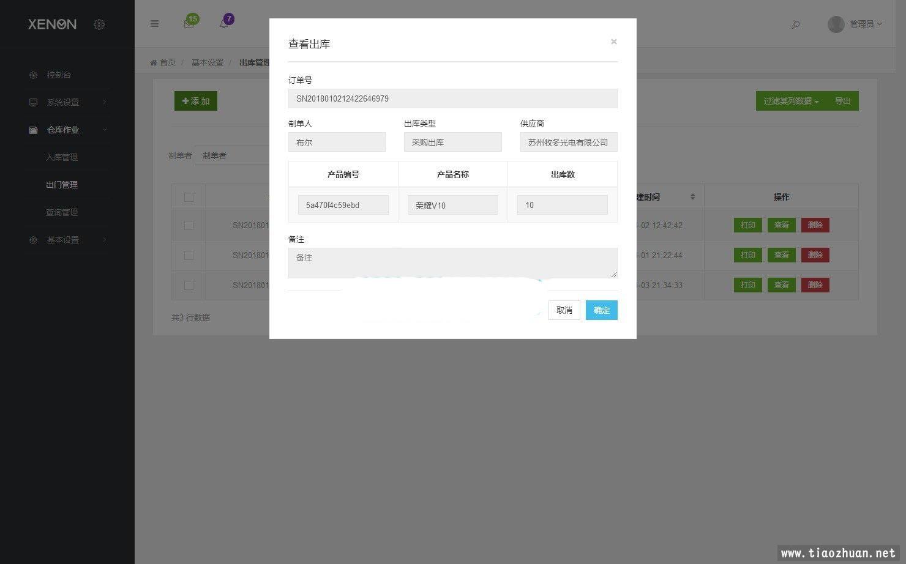Toggle the hamburger sidebar menu icon

coord(154,24)
